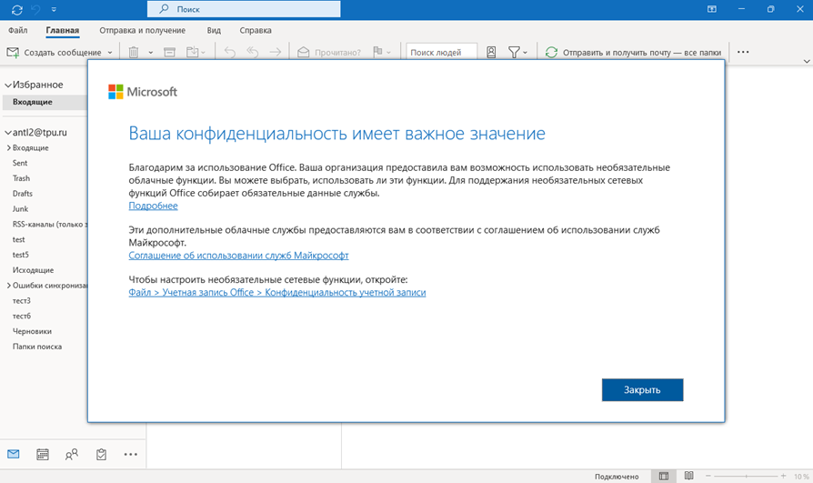Click Отправить и получить почту — все папки

pyautogui.click(x=633, y=52)
